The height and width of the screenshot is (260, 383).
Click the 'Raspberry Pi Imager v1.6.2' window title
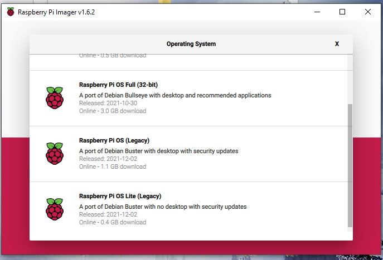click(x=56, y=12)
